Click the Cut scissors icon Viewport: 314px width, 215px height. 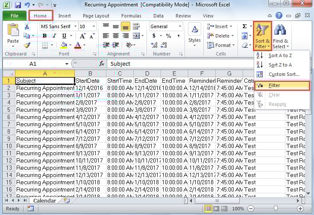point(26,26)
